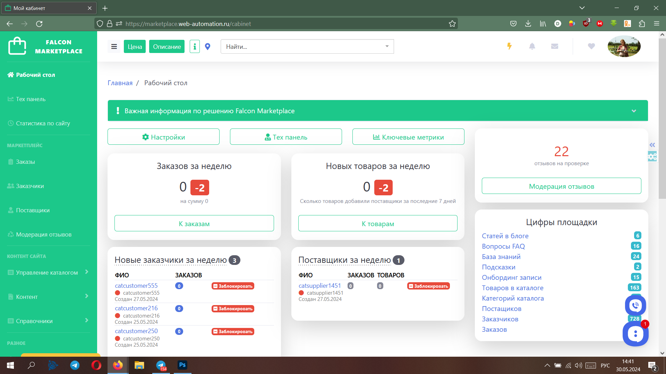Open the Найти search dropdown arrow
Viewport: 666px width, 374px height.
coord(386,46)
